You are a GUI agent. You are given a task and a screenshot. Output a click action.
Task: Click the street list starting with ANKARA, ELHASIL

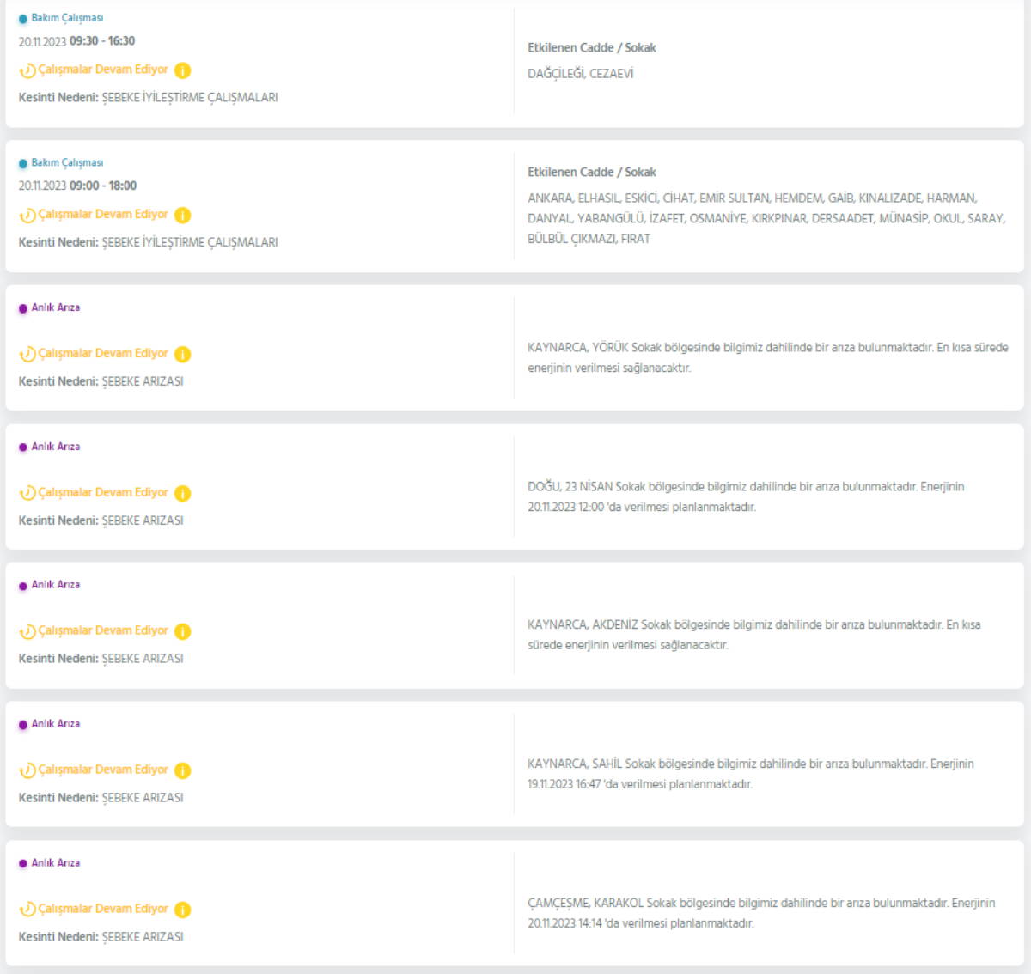click(x=766, y=218)
